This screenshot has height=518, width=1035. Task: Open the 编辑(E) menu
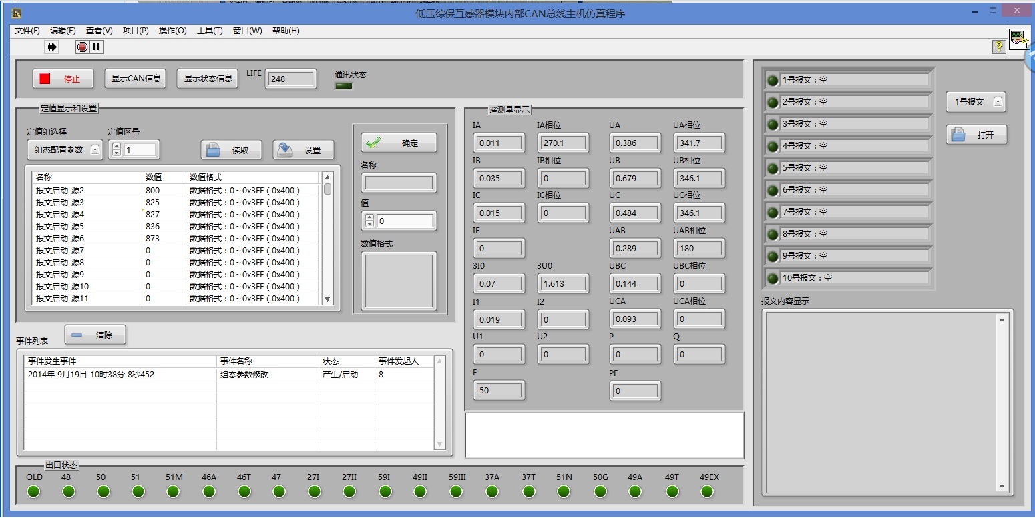pyautogui.click(x=63, y=31)
